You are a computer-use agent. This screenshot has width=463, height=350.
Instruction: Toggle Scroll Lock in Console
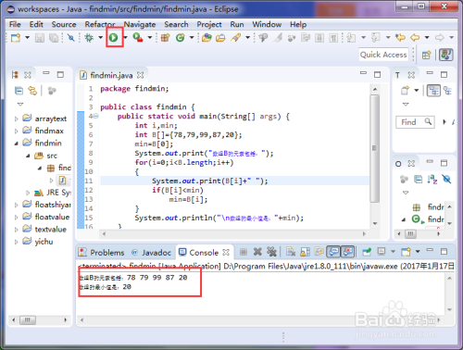305,252
